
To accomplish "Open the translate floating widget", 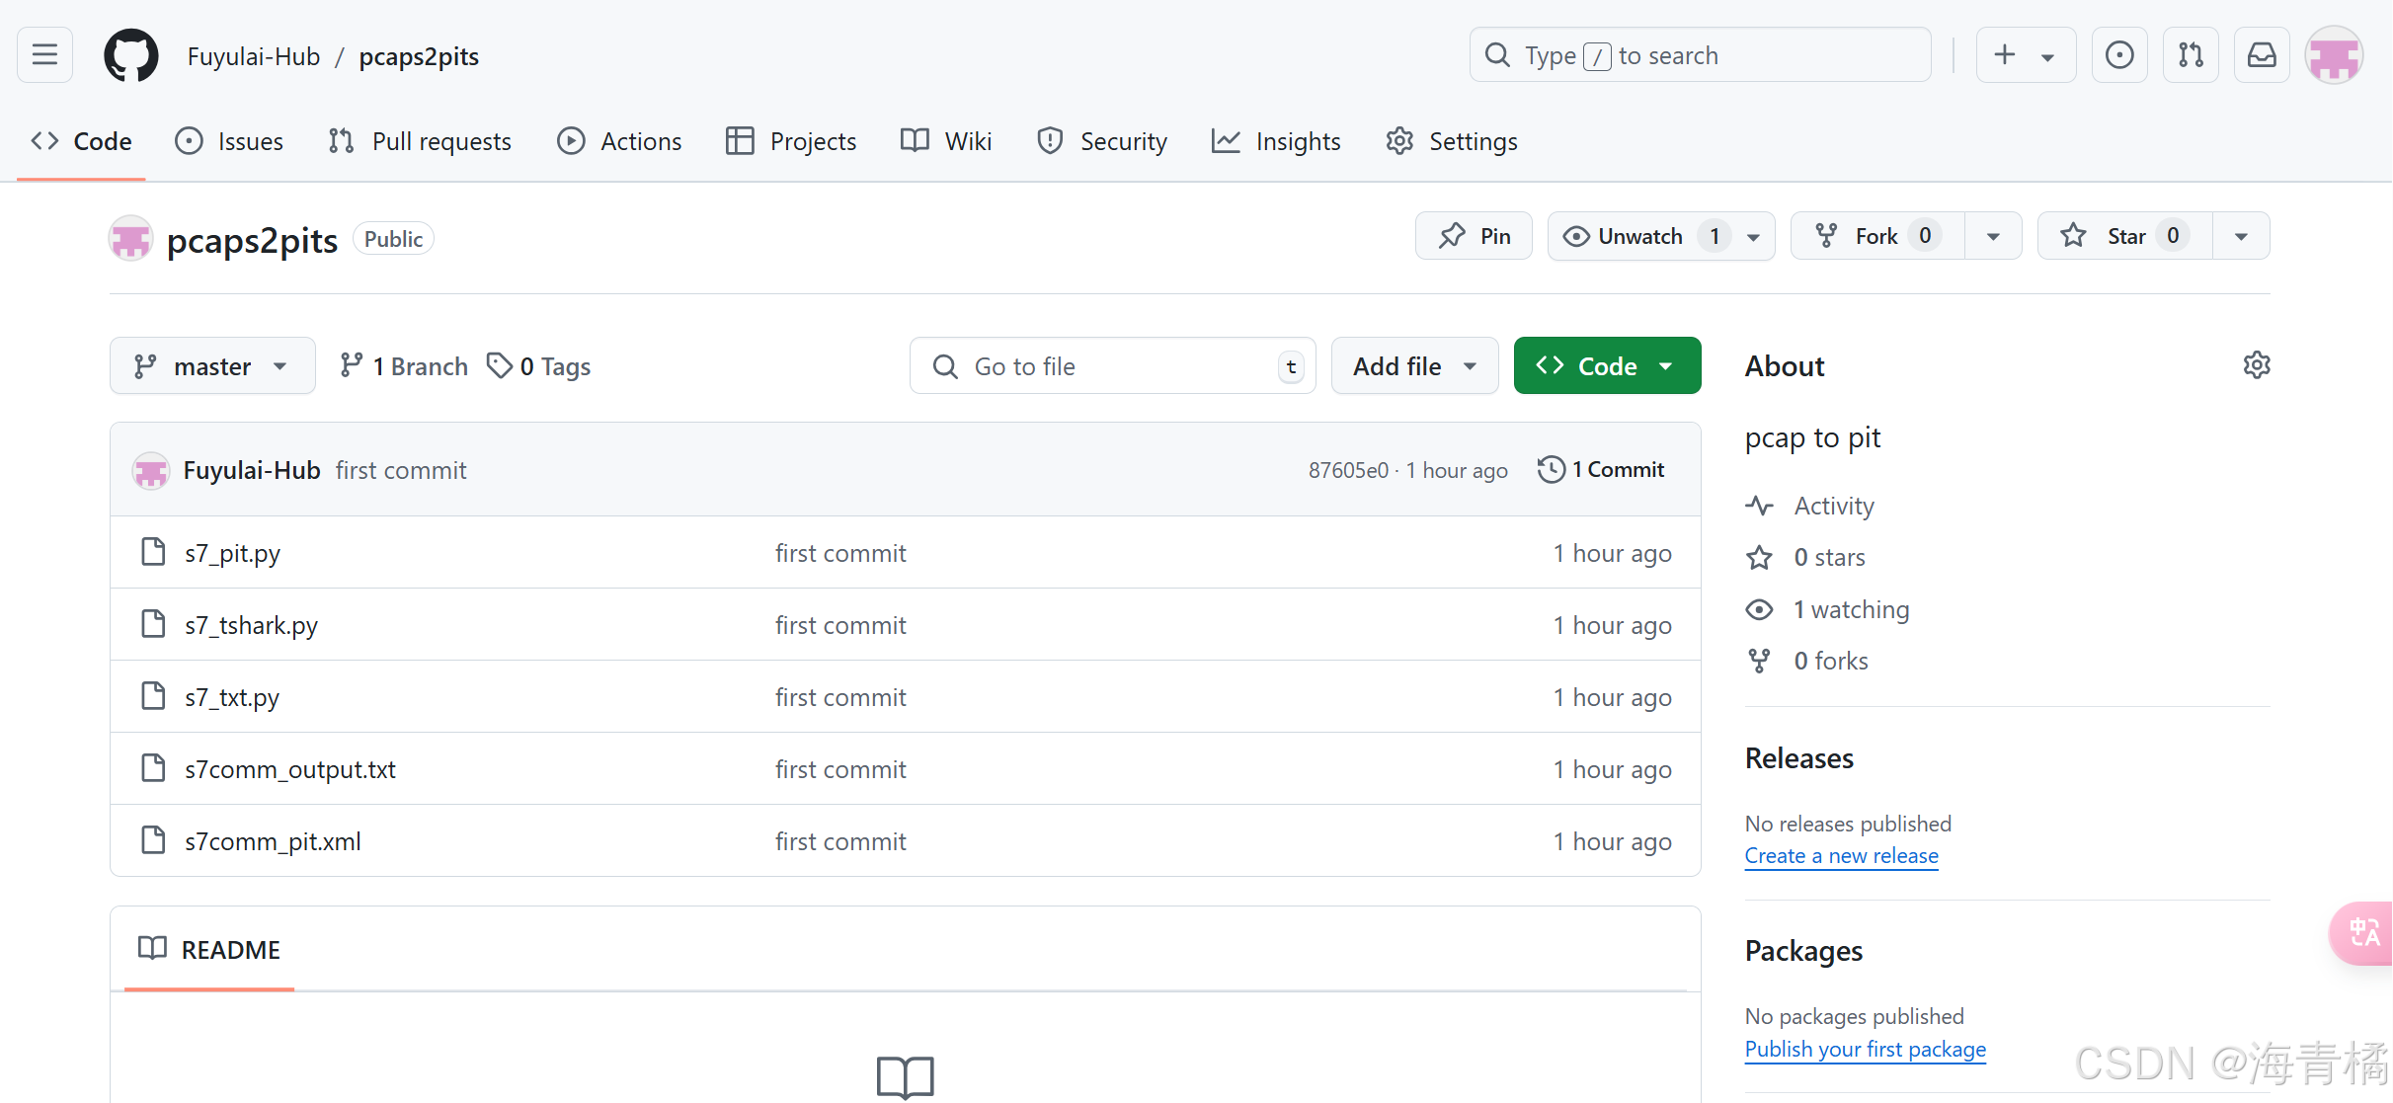I will 2363,932.
